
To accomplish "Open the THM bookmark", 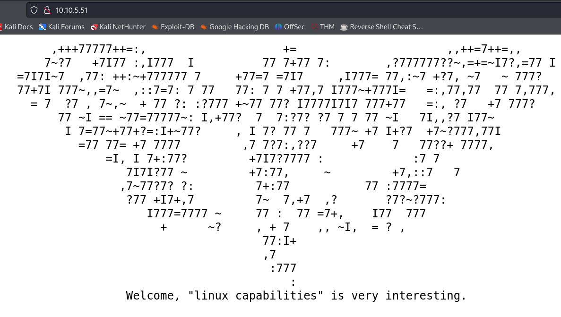I will coord(323,27).
